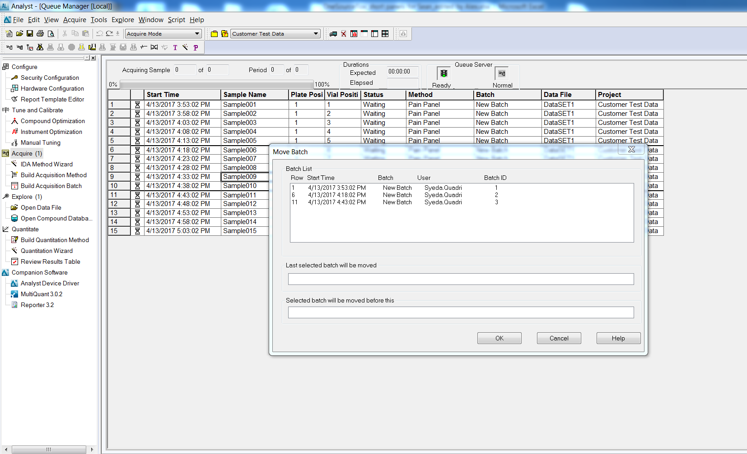Viewport: 747px width, 454px height.
Task: Click the truck icon in the toolbar
Action: 333,34
